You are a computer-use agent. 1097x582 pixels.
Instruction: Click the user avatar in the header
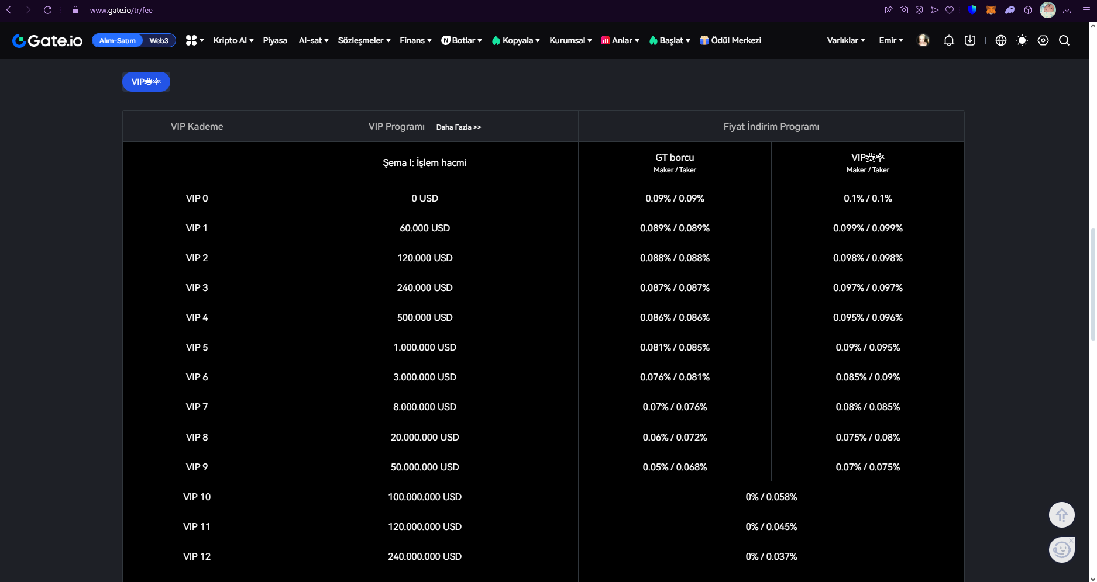tap(923, 40)
